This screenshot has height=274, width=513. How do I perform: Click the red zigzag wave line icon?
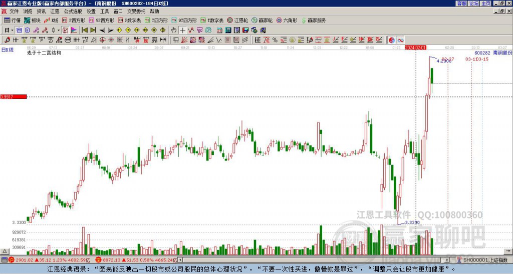coord(191,30)
